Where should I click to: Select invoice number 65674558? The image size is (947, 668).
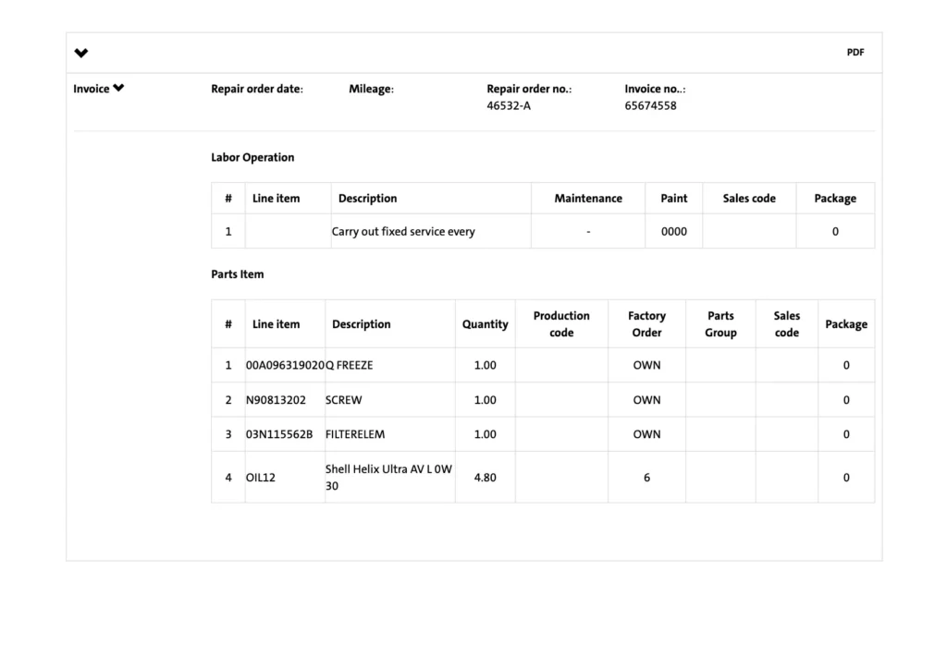click(650, 105)
